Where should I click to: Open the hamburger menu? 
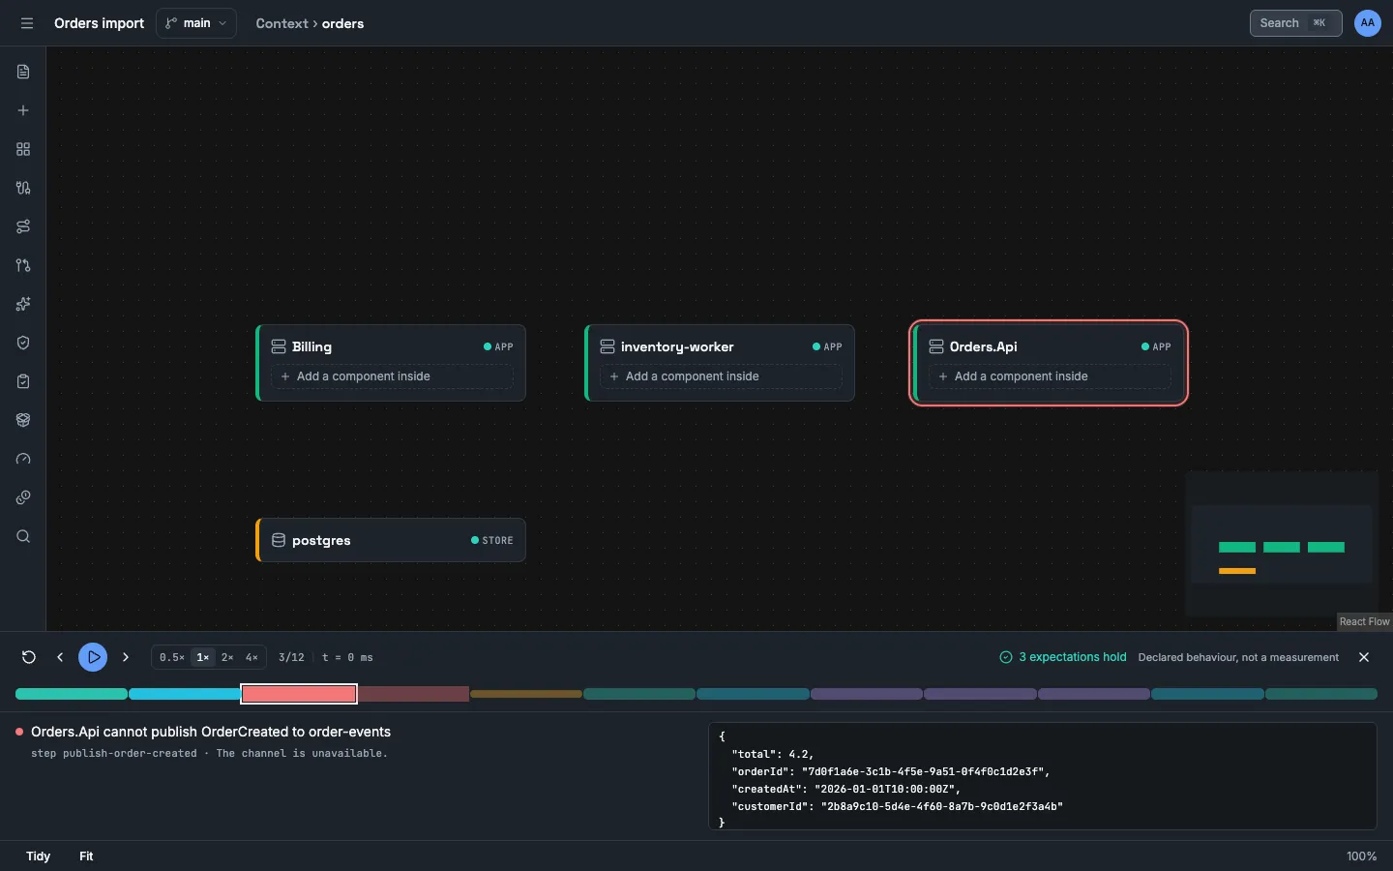point(27,23)
